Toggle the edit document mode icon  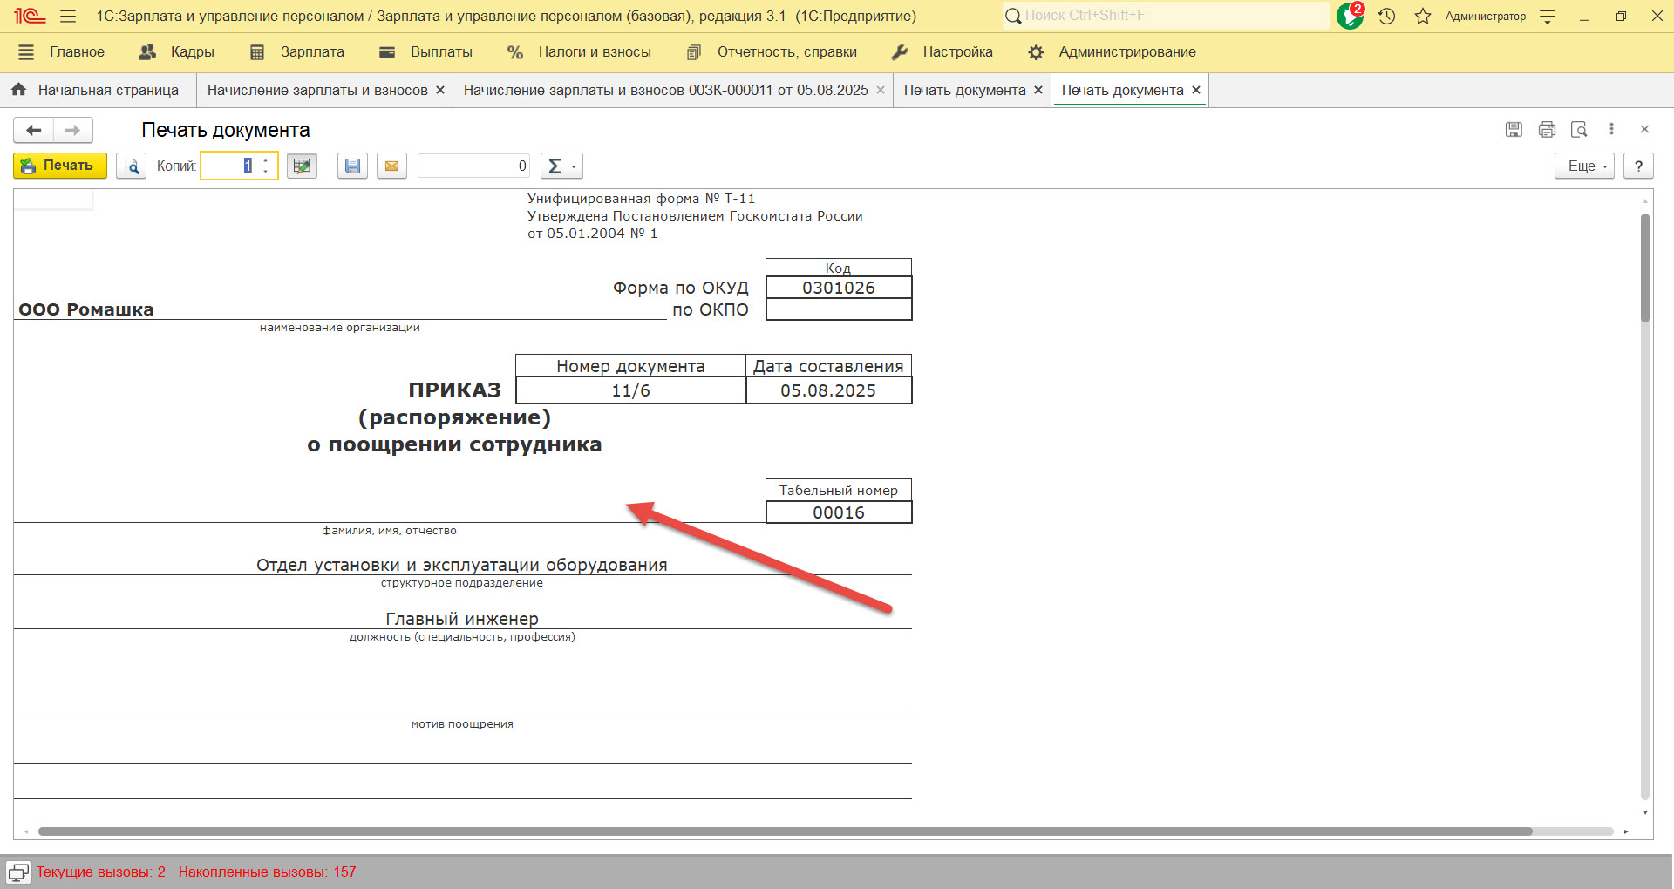point(303,166)
